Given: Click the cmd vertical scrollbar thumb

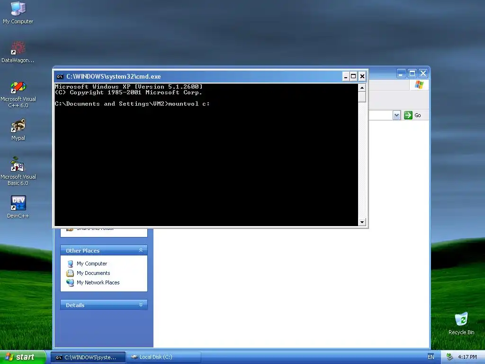Looking at the screenshot, I should coord(362,97).
